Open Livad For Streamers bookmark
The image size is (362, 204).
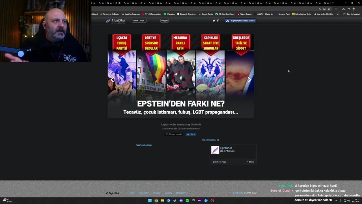pyautogui.click(x=131, y=14)
